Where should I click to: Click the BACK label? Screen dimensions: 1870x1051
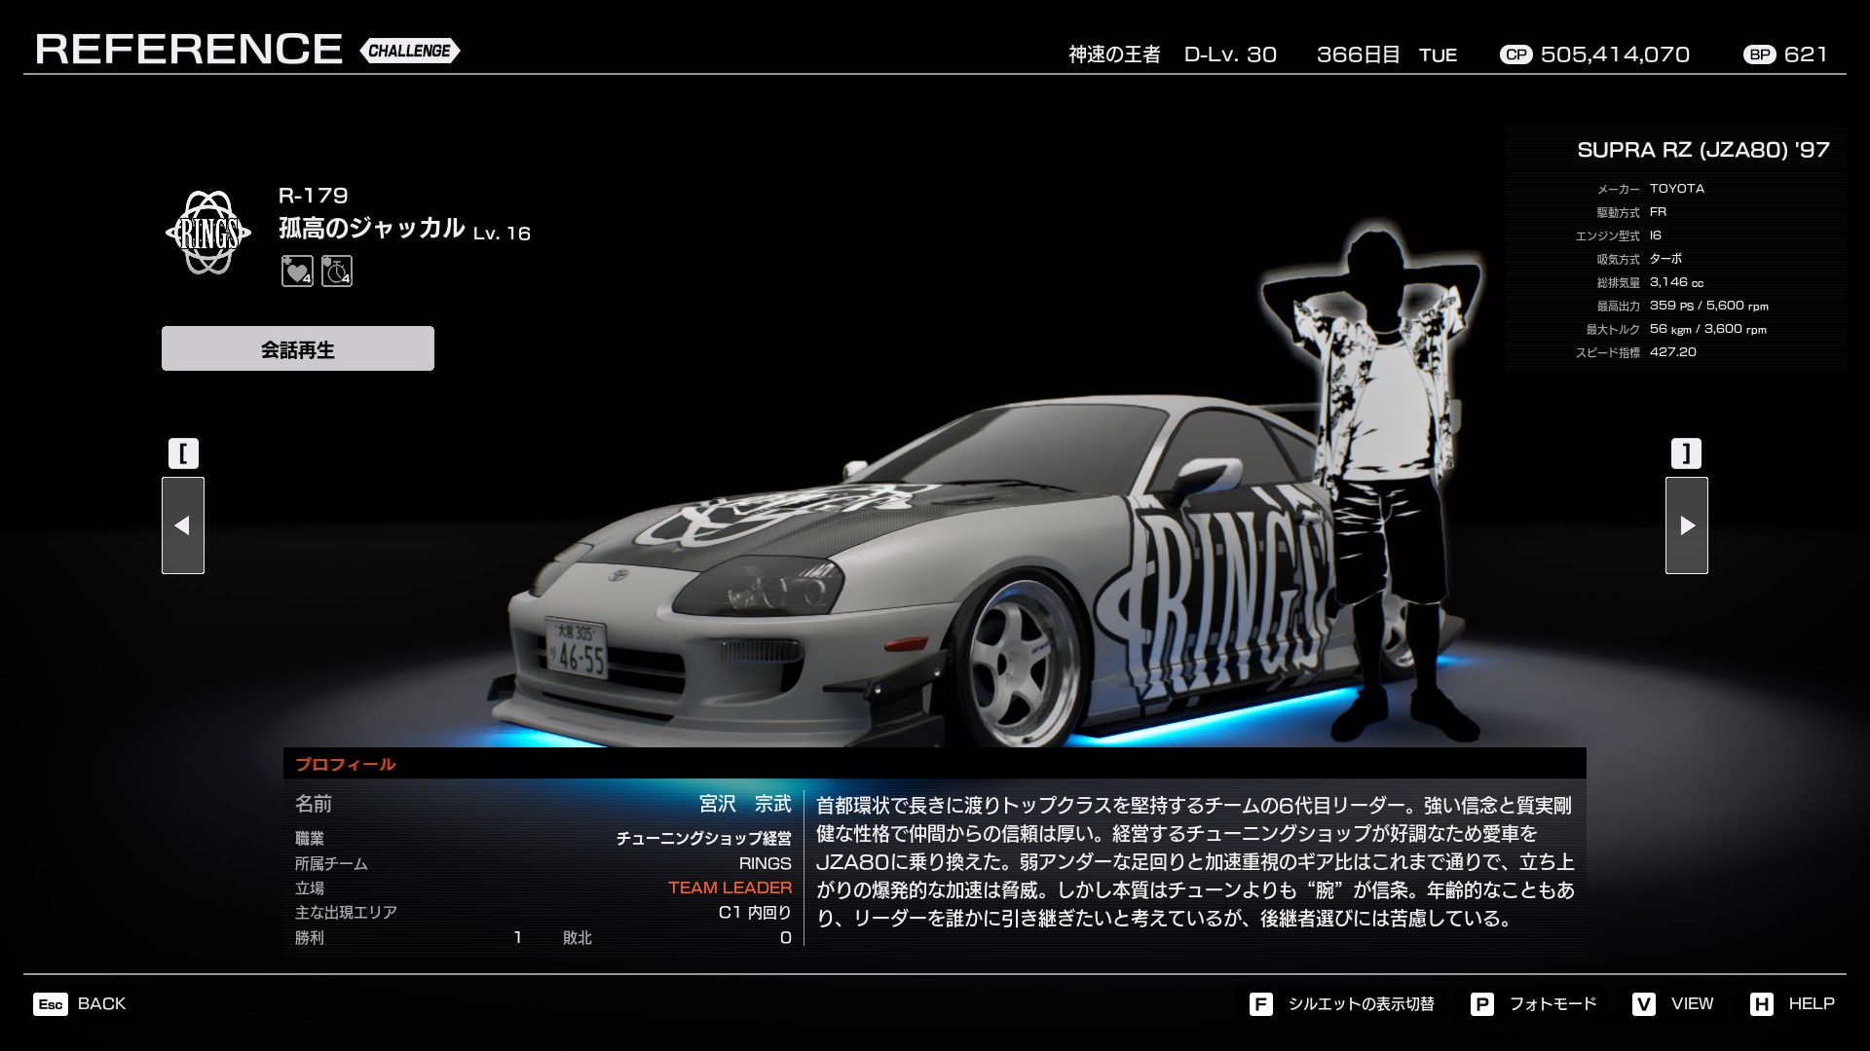point(101,1004)
